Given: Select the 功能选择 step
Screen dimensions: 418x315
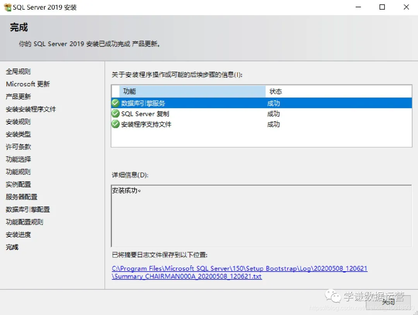Looking at the screenshot, I should 18,159.
